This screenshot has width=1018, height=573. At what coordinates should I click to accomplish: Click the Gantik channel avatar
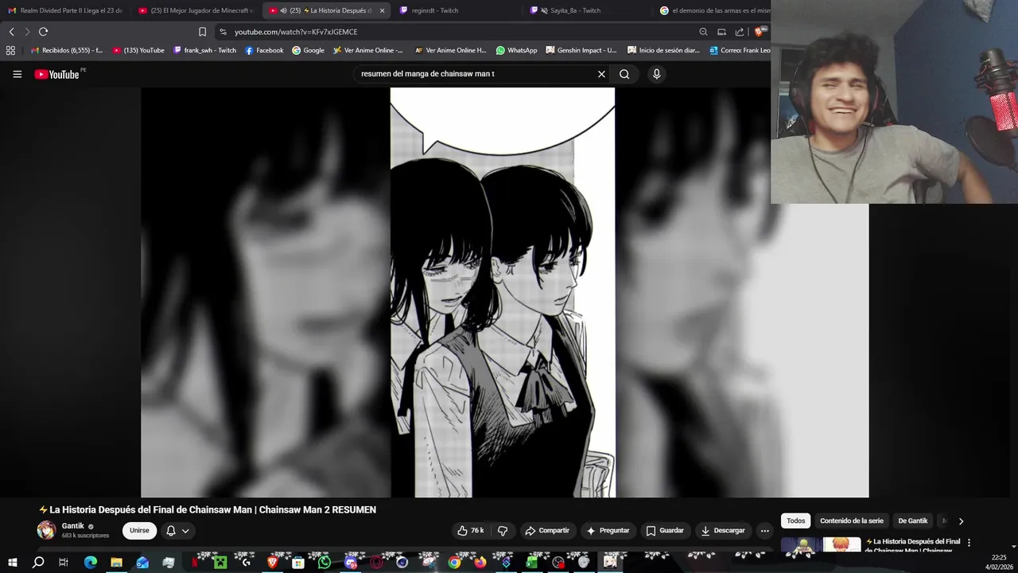pyautogui.click(x=47, y=530)
